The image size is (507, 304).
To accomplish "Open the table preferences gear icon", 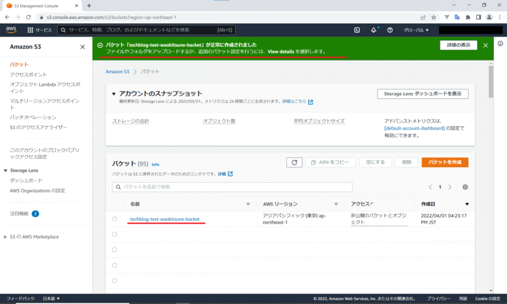I will [x=465, y=187].
